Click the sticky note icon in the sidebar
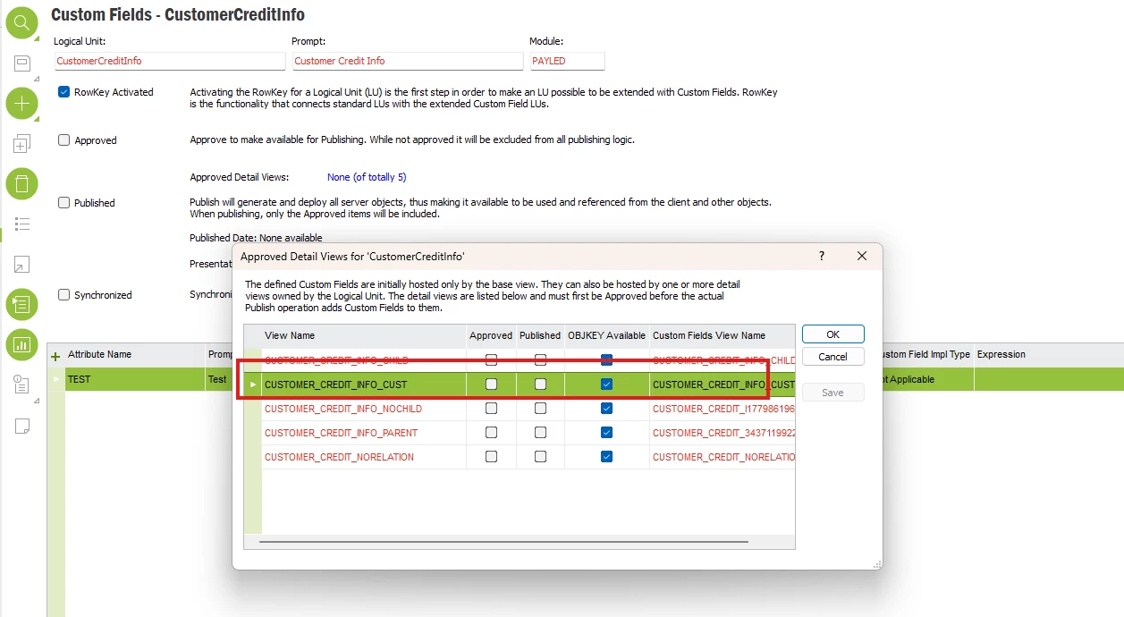The height and width of the screenshot is (617, 1124). pyautogui.click(x=22, y=426)
